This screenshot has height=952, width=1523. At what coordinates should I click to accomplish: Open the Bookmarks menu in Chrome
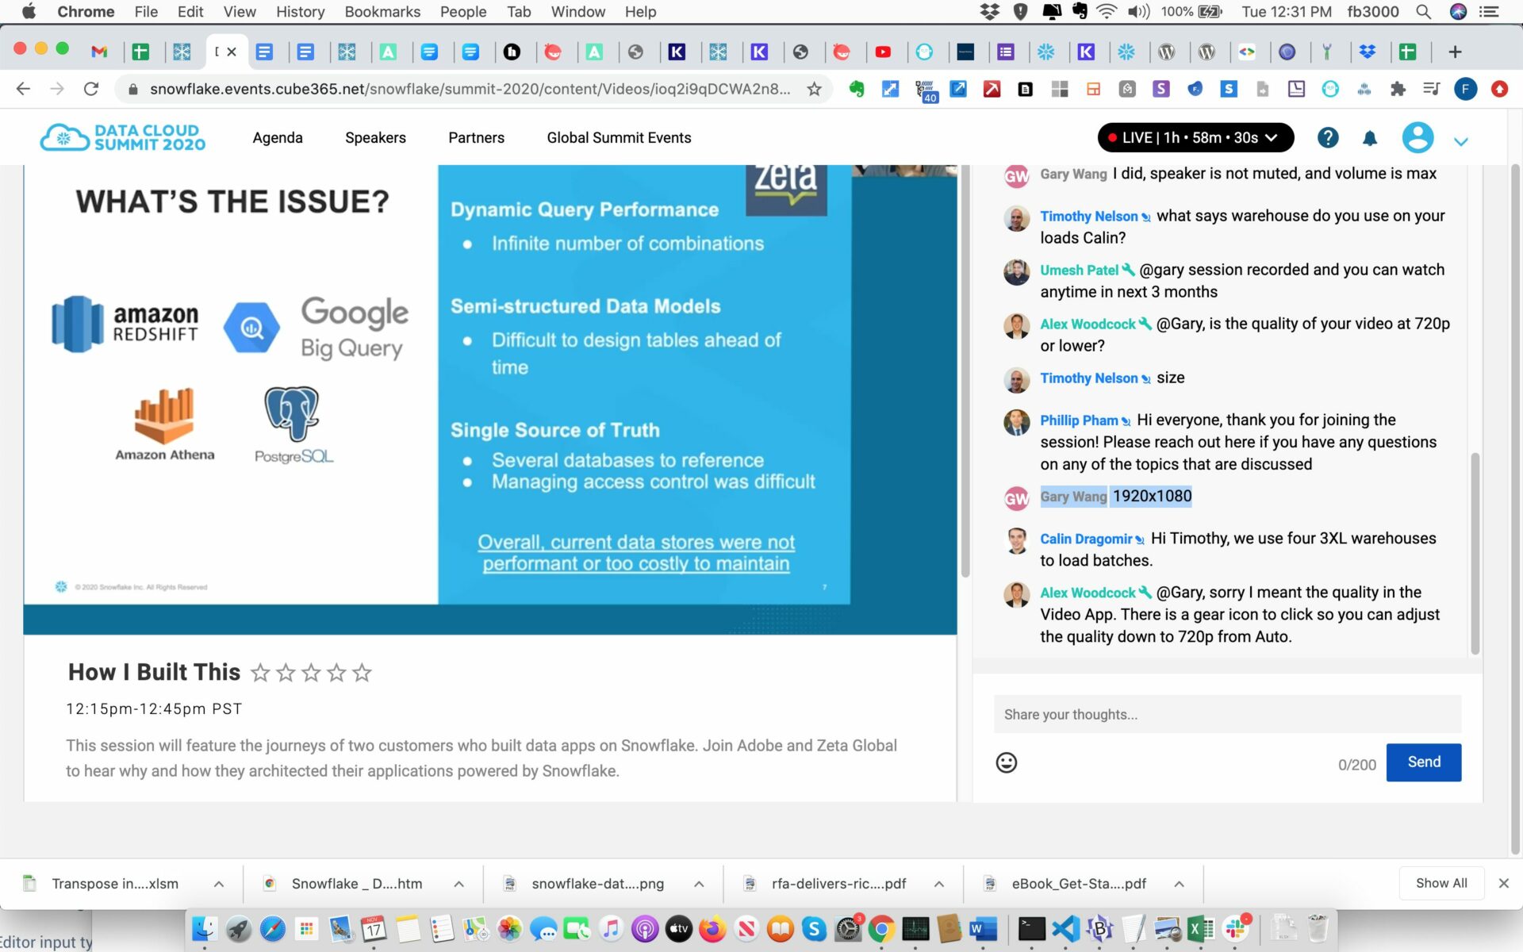pos(382,12)
